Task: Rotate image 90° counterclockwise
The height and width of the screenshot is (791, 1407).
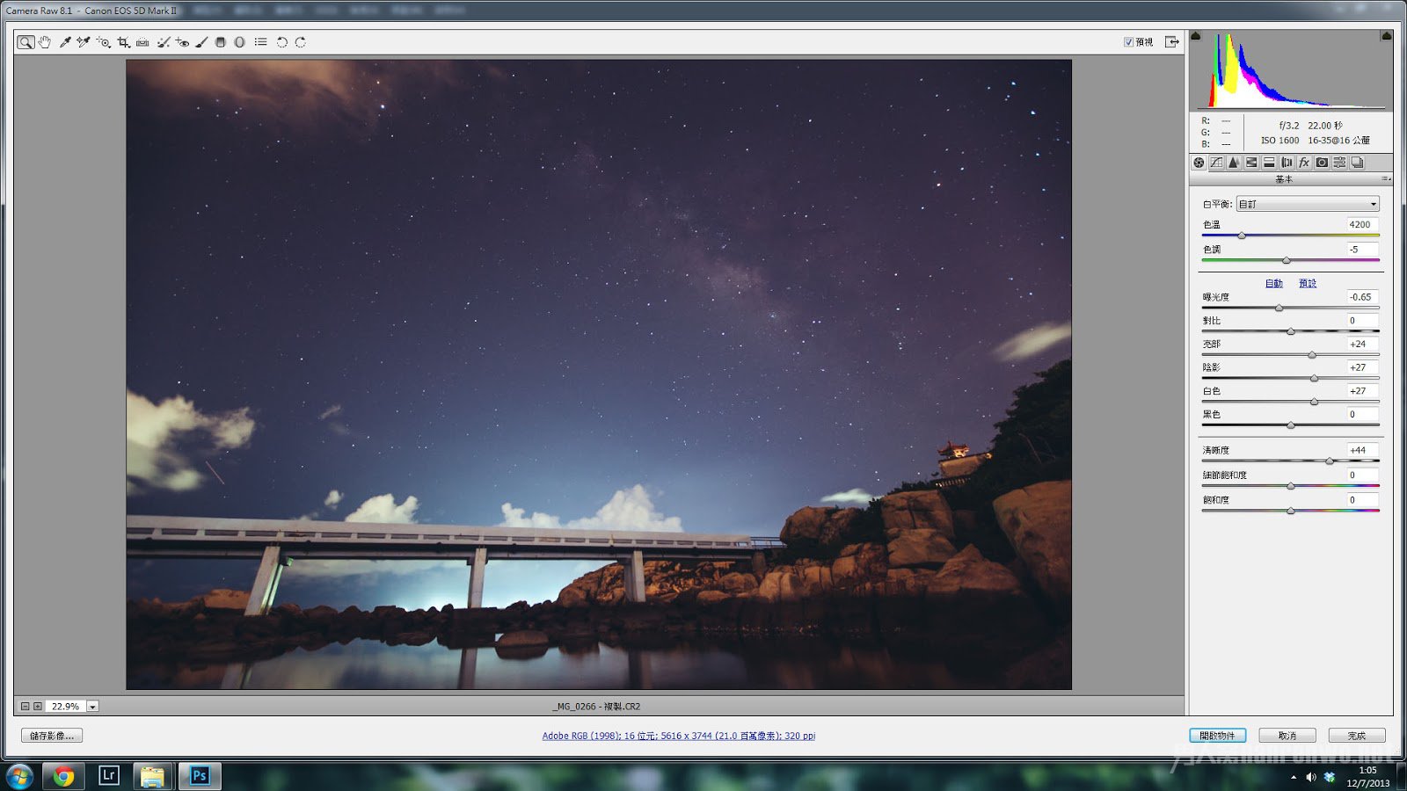Action: (282, 42)
